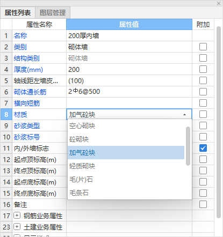
Task: Tick the 附加 checkbox for 横向短筋
Action: coord(203,103)
